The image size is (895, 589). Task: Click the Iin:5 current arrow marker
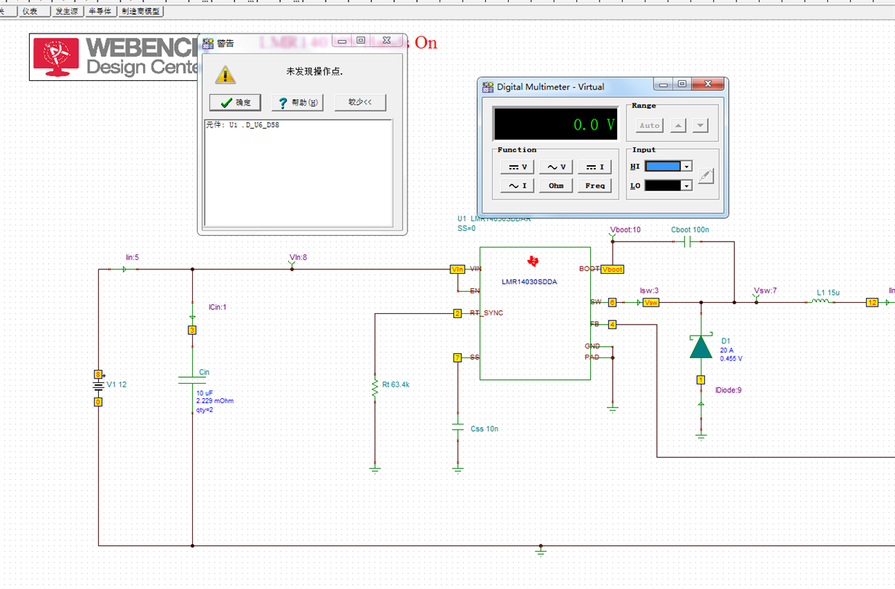[124, 269]
